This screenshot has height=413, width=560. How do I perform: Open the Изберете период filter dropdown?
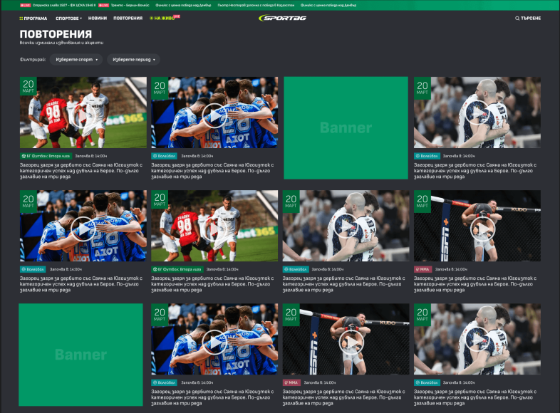133,60
